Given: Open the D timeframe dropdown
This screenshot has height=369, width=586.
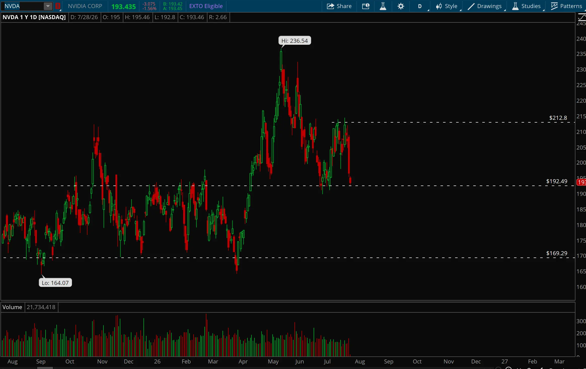Looking at the screenshot, I should point(420,6).
